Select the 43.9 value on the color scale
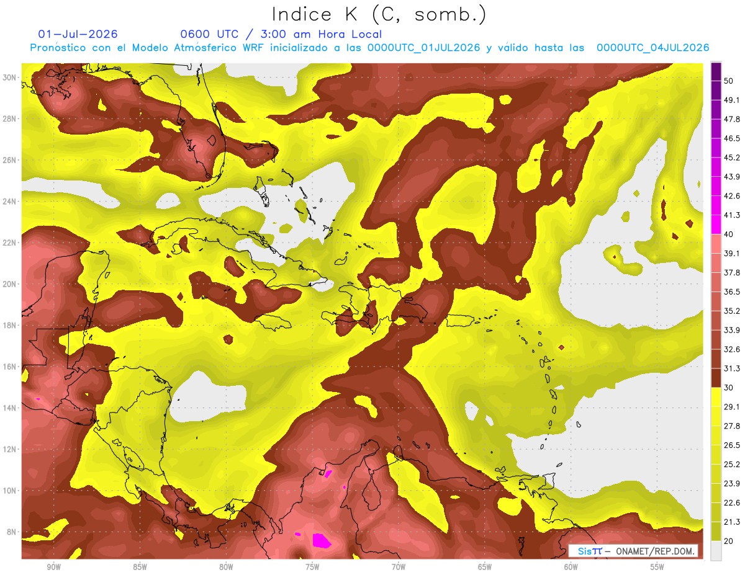Screen dimensions: 745x575 [732, 177]
